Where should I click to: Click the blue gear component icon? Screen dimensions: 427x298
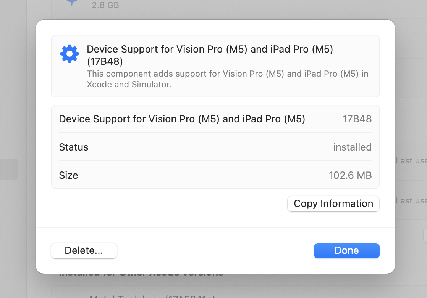coord(70,54)
